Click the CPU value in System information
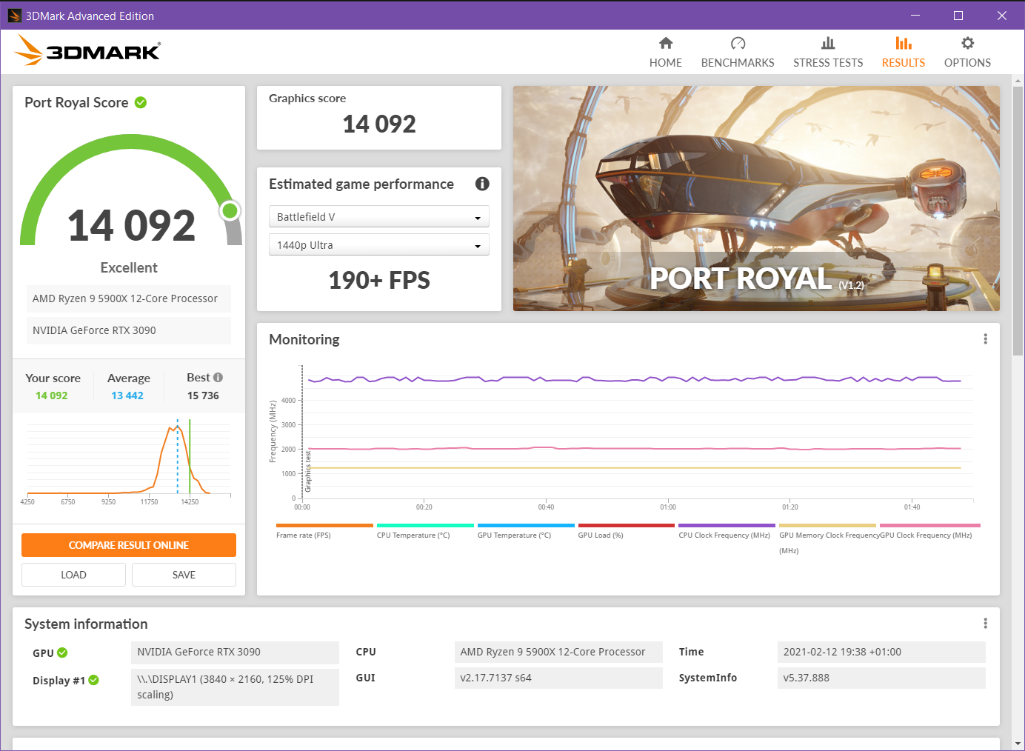 coord(558,652)
